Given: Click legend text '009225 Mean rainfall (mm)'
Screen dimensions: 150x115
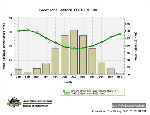Looking at the screenshot, I should pos(88,93).
